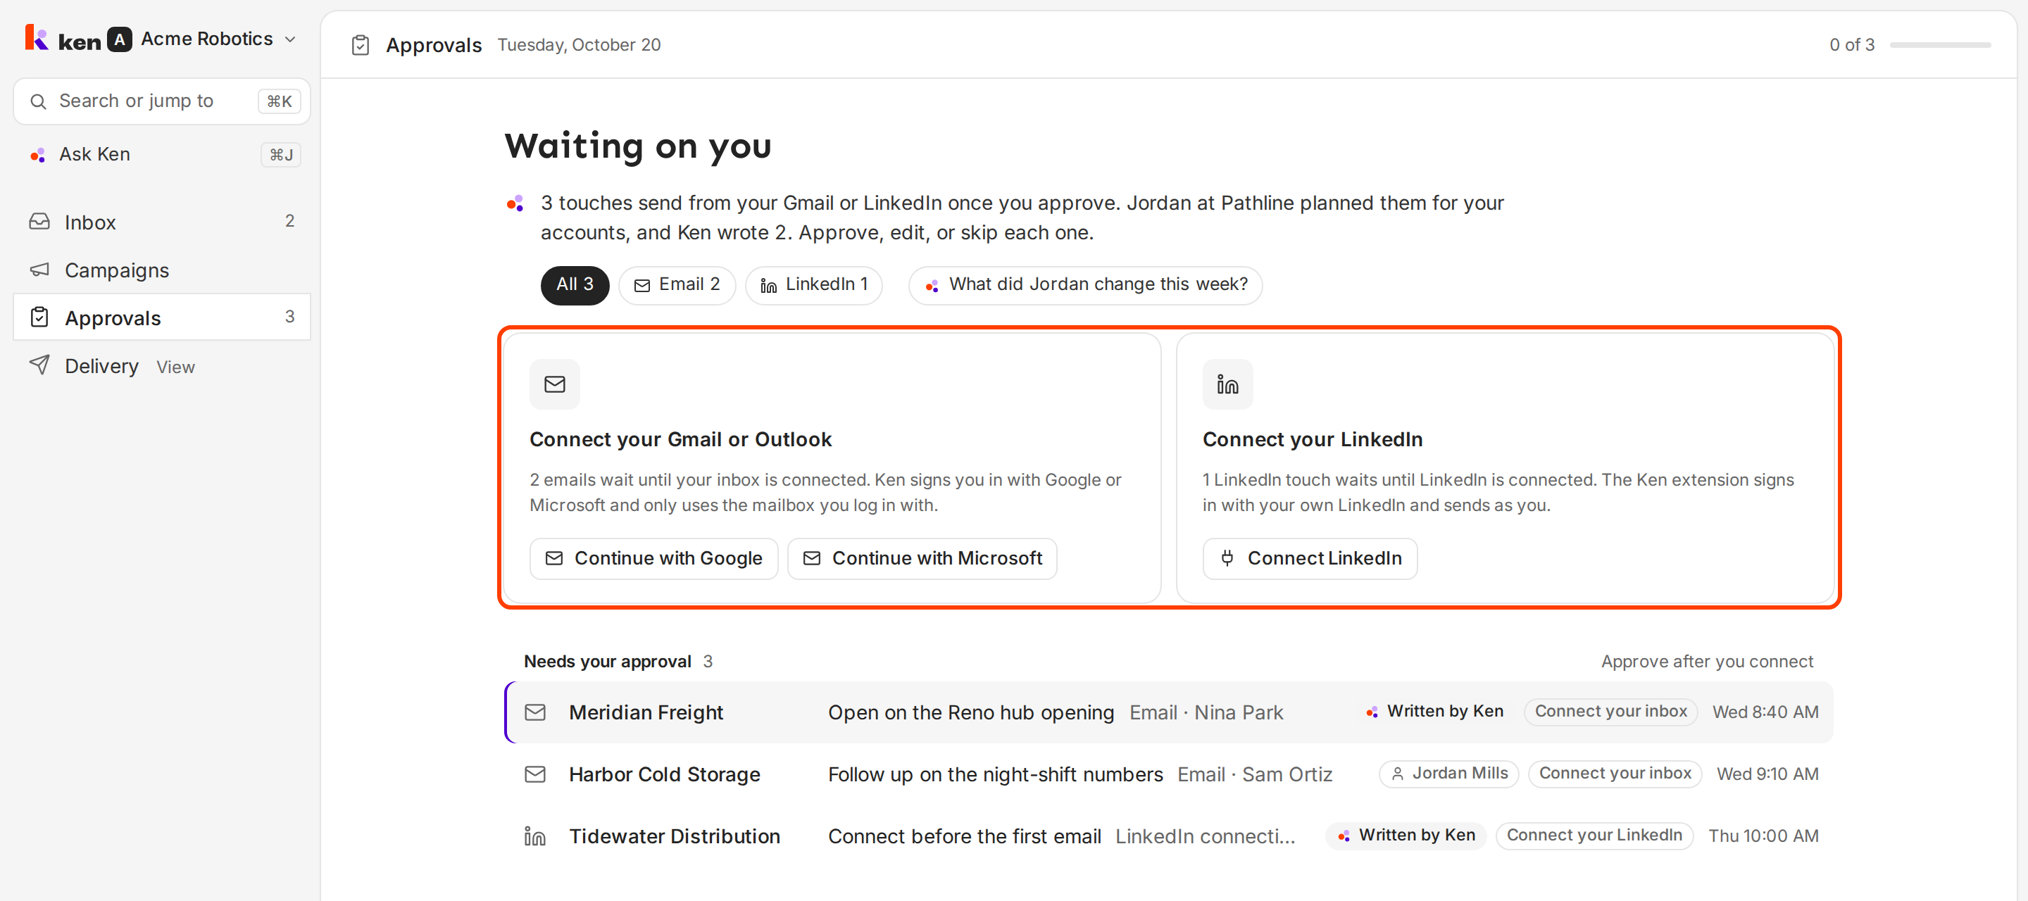Click the Jordan Mills author chip
This screenshot has height=901, width=2028.
click(x=1449, y=774)
